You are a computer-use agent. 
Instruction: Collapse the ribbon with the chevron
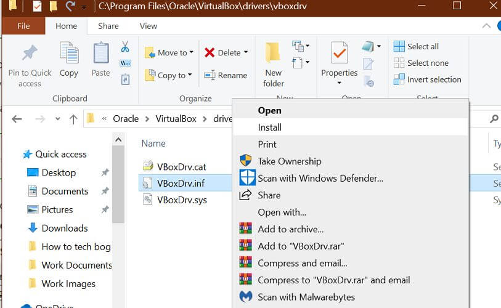coord(486,26)
